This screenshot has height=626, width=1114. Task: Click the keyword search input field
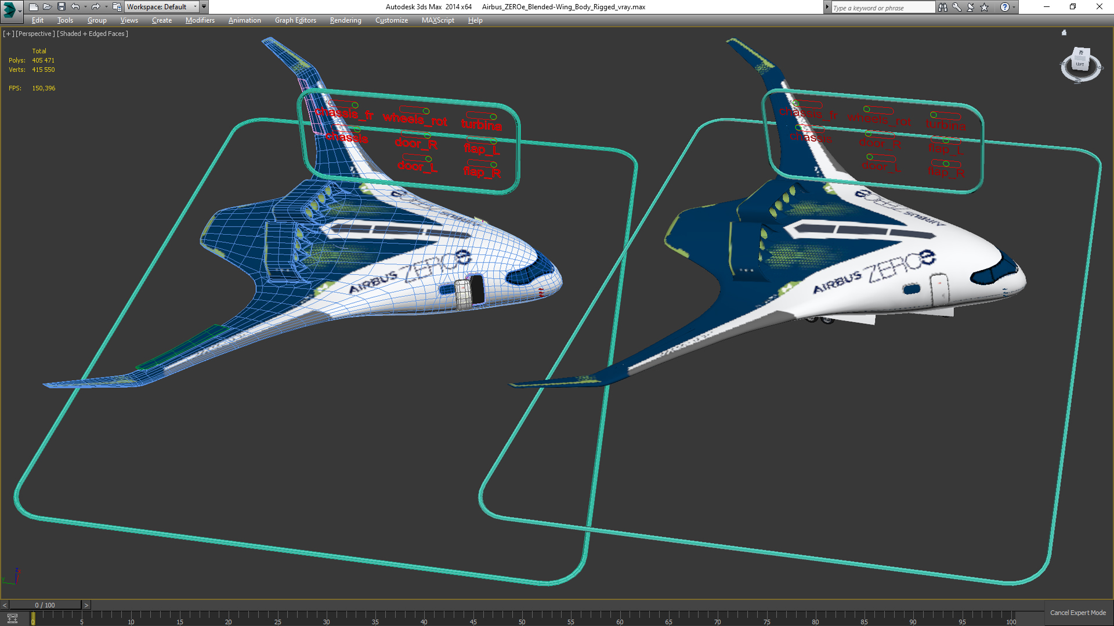pyautogui.click(x=882, y=8)
